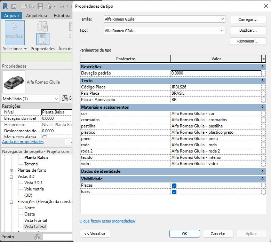Open the Home page icon in quick access toolbar
The image size is (271, 242).
[14, 6]
